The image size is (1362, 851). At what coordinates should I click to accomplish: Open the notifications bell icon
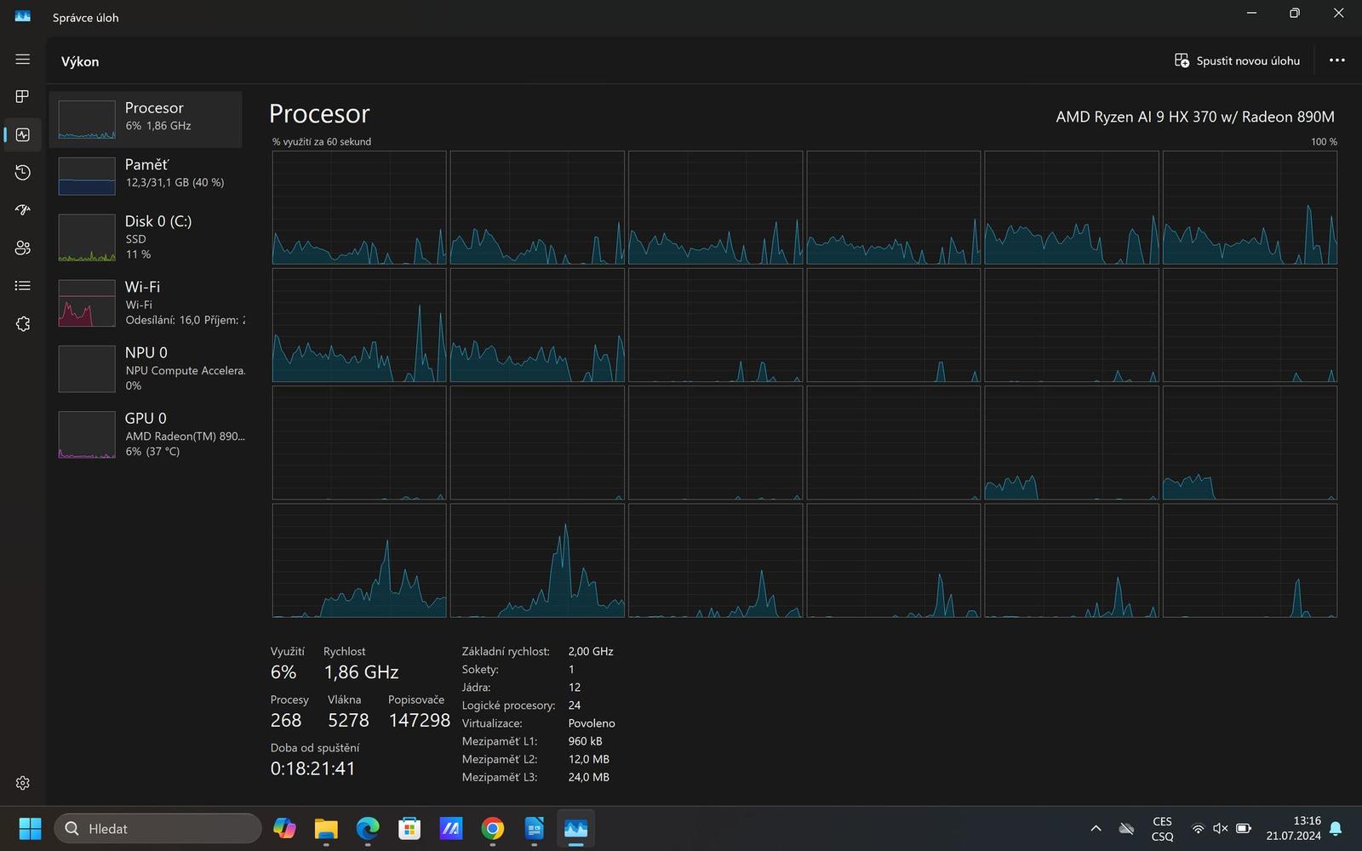coord(1336,828)
